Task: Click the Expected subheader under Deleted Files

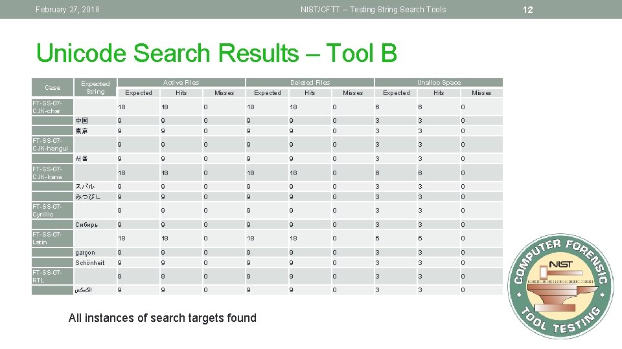Action: coord(268,92)
